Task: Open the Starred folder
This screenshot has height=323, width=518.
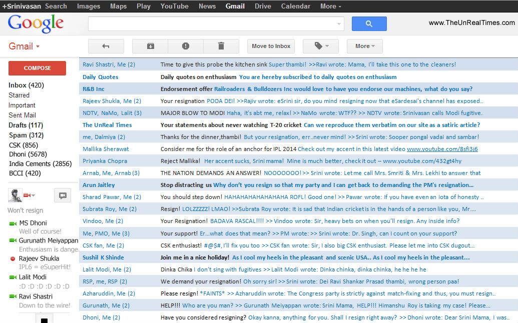Action: (x=19, y=95)
